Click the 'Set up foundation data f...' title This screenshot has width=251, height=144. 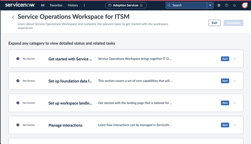pos(70,81)
